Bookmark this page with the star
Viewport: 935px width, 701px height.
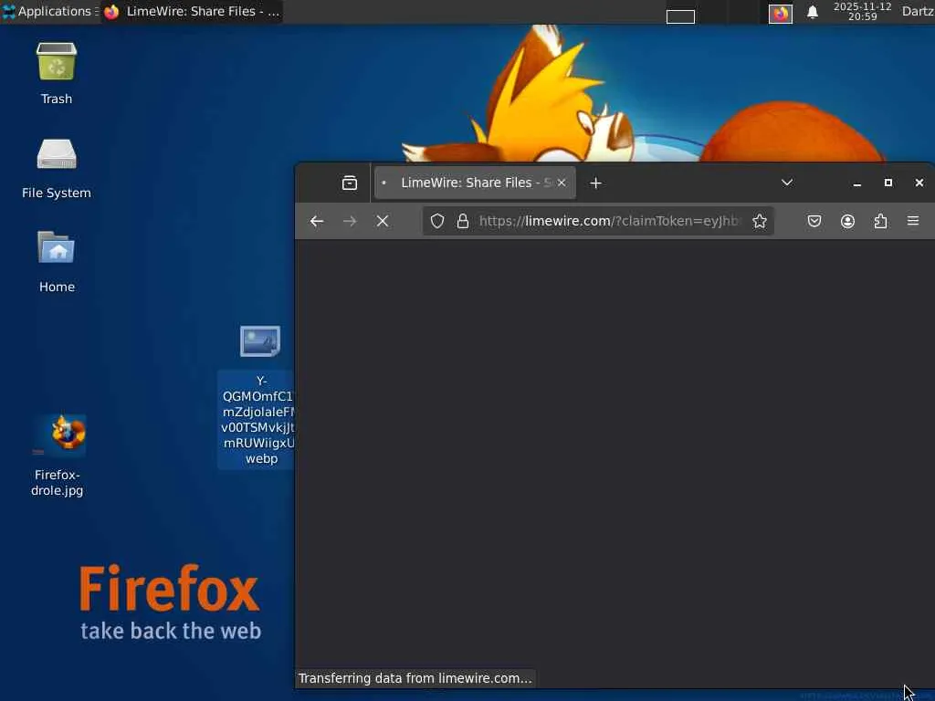pos(759,221)
